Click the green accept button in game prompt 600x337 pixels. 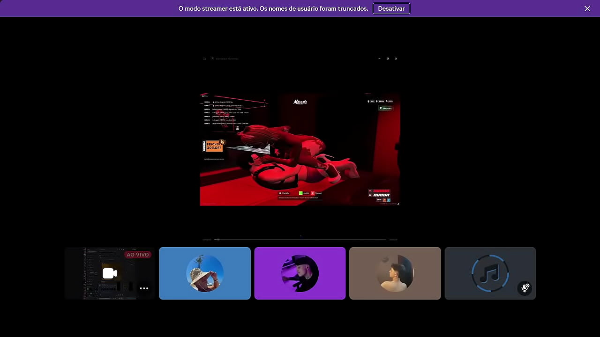(x=301, y=193)
